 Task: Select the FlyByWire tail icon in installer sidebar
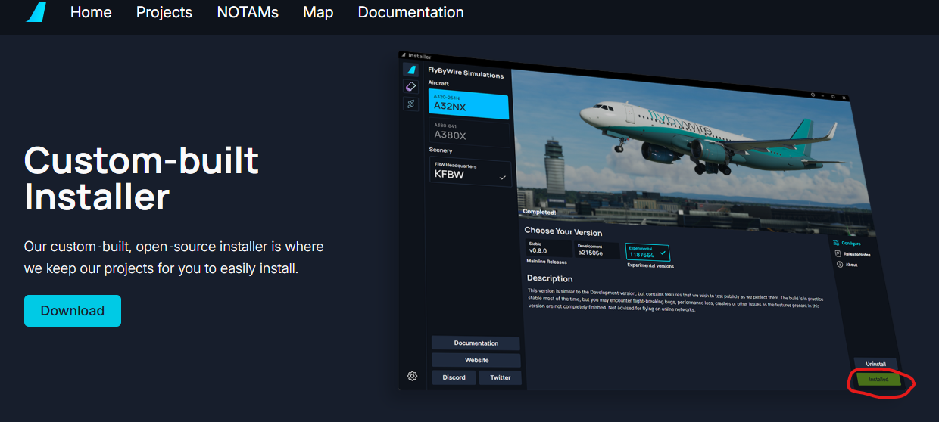pos(410,70)
